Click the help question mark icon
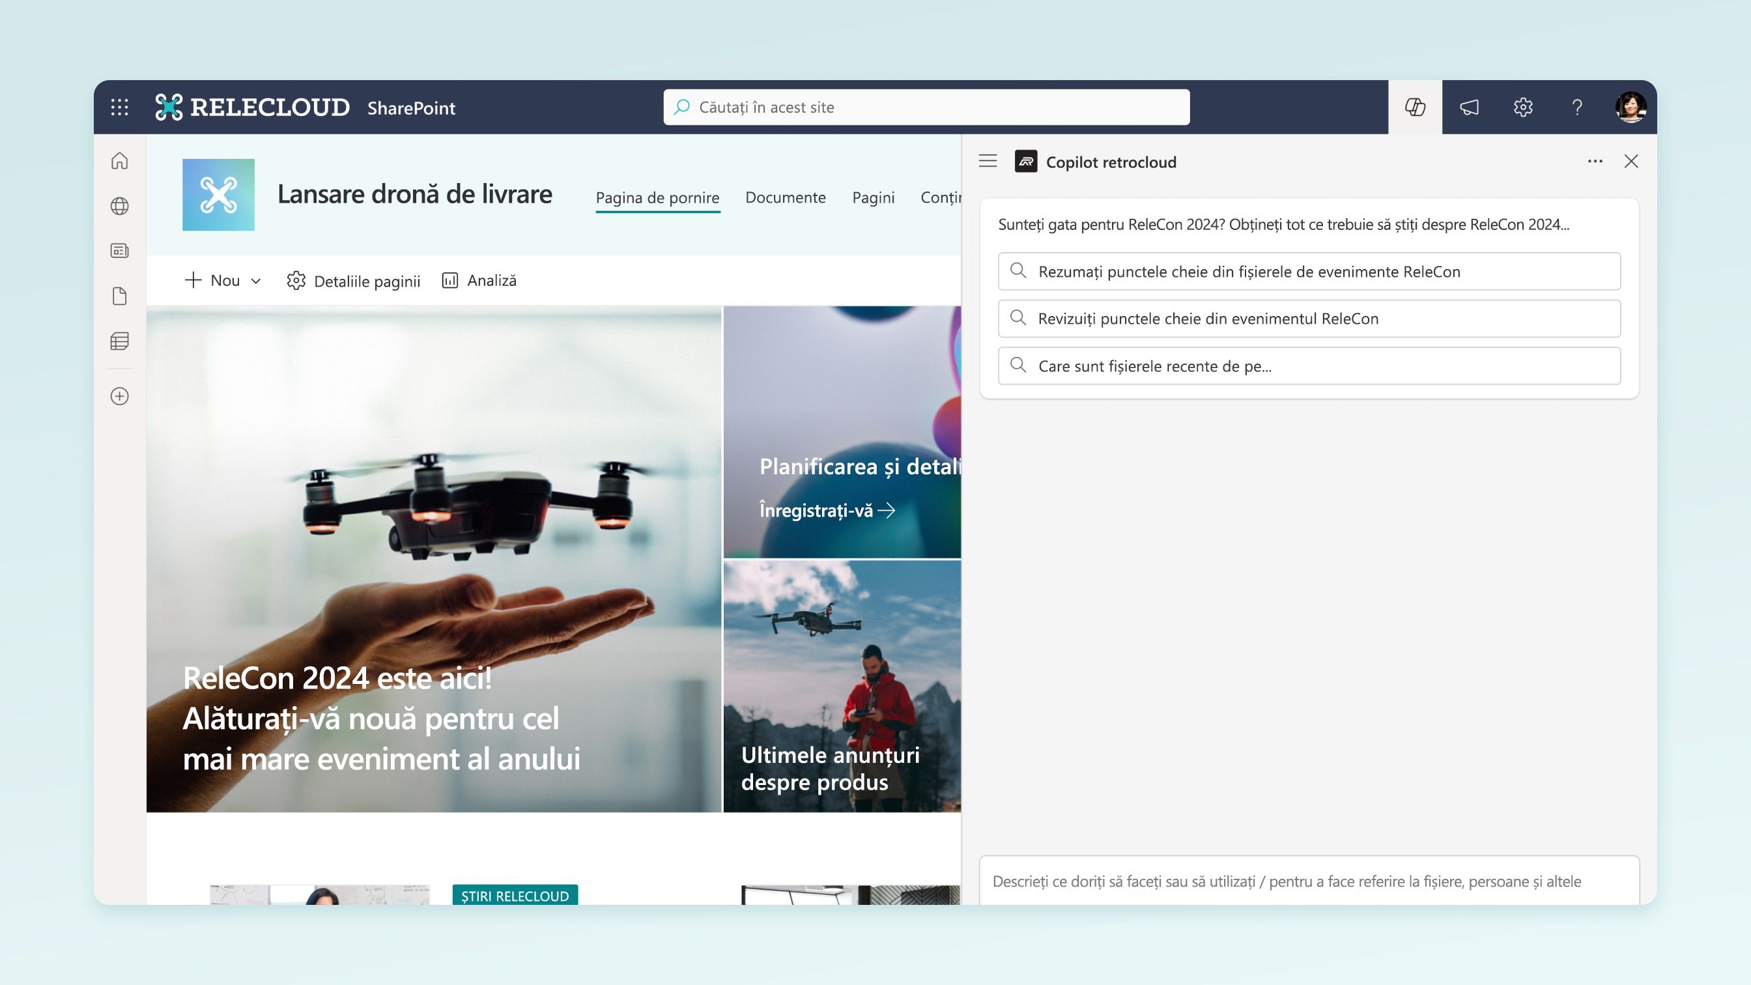 [1576, 107]
